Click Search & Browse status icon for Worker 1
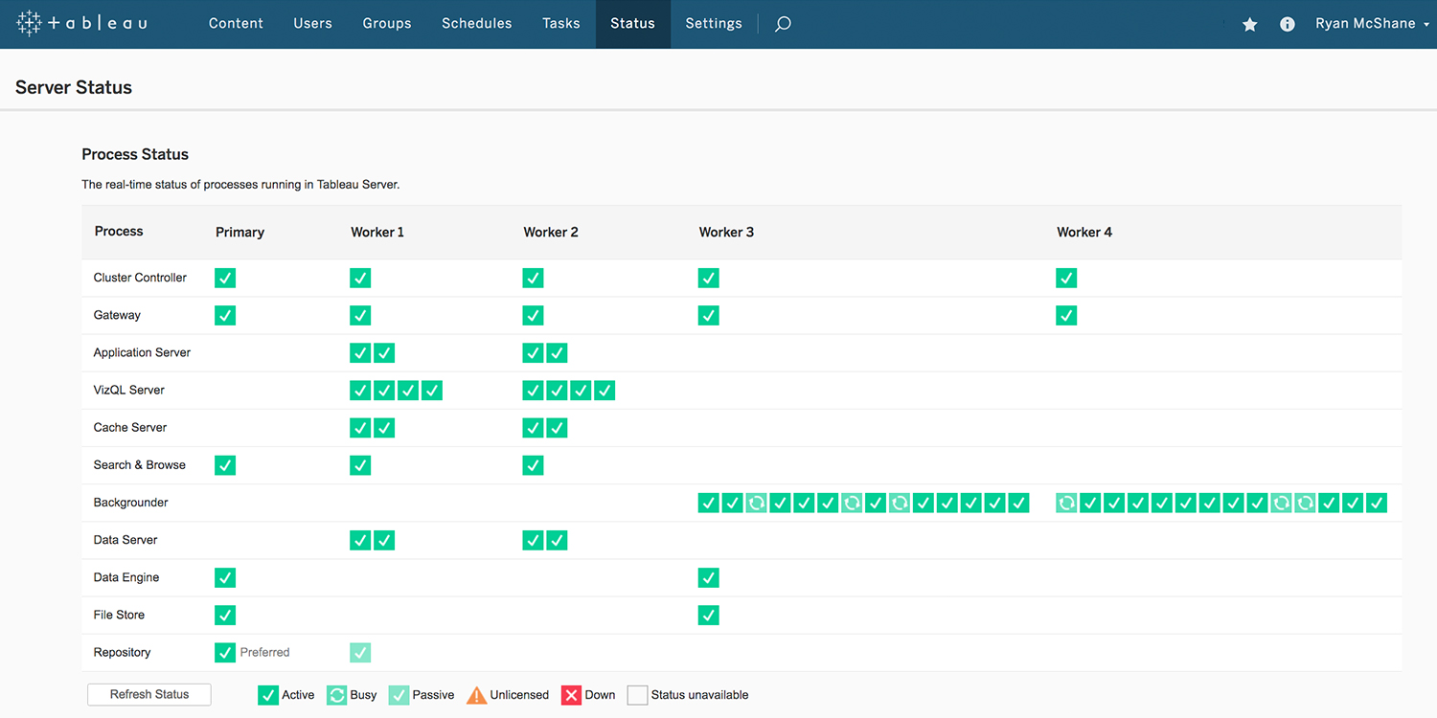The height and width of the screenshot is (718, 1437). pyautogui.click(x=360, y=465)
